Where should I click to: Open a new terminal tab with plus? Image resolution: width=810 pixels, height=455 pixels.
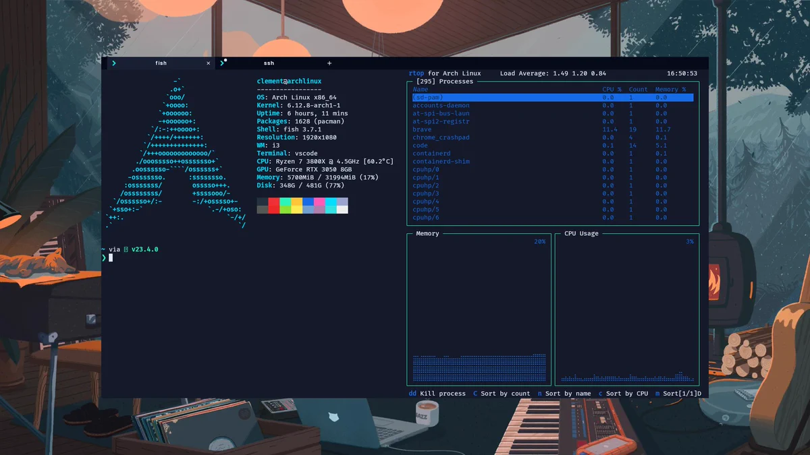pyautogui.click(x=329, y=63)
